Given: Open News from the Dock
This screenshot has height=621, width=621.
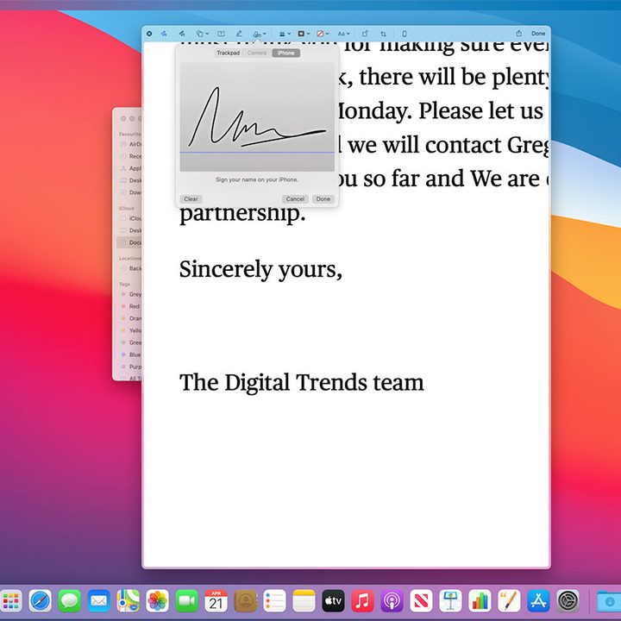Looking at the screenshot, I should pos(421,601).
